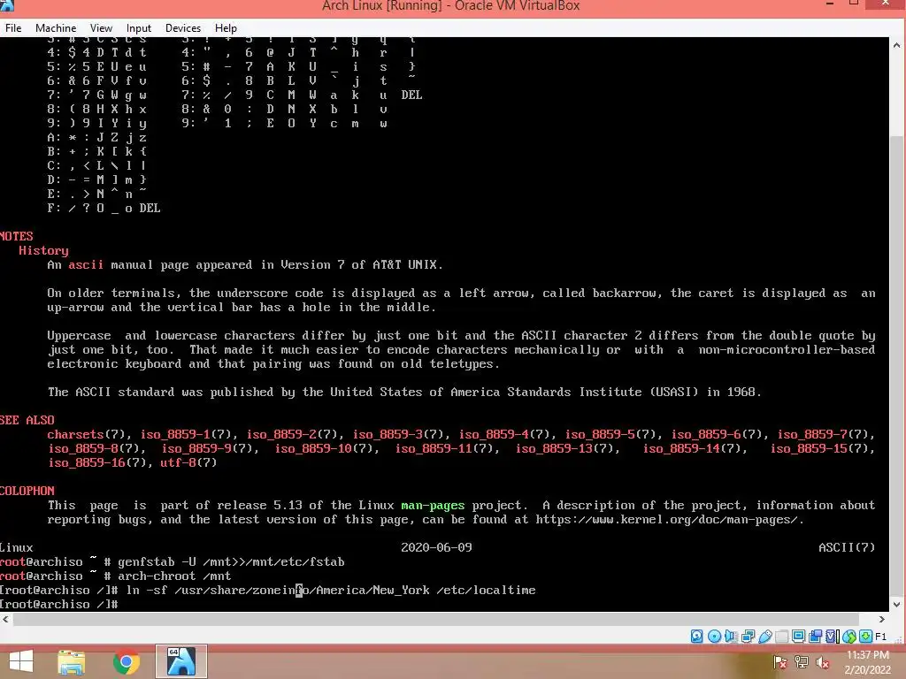
Task: Toggle the mouse integration status icon
Action: tap(848, 637)
